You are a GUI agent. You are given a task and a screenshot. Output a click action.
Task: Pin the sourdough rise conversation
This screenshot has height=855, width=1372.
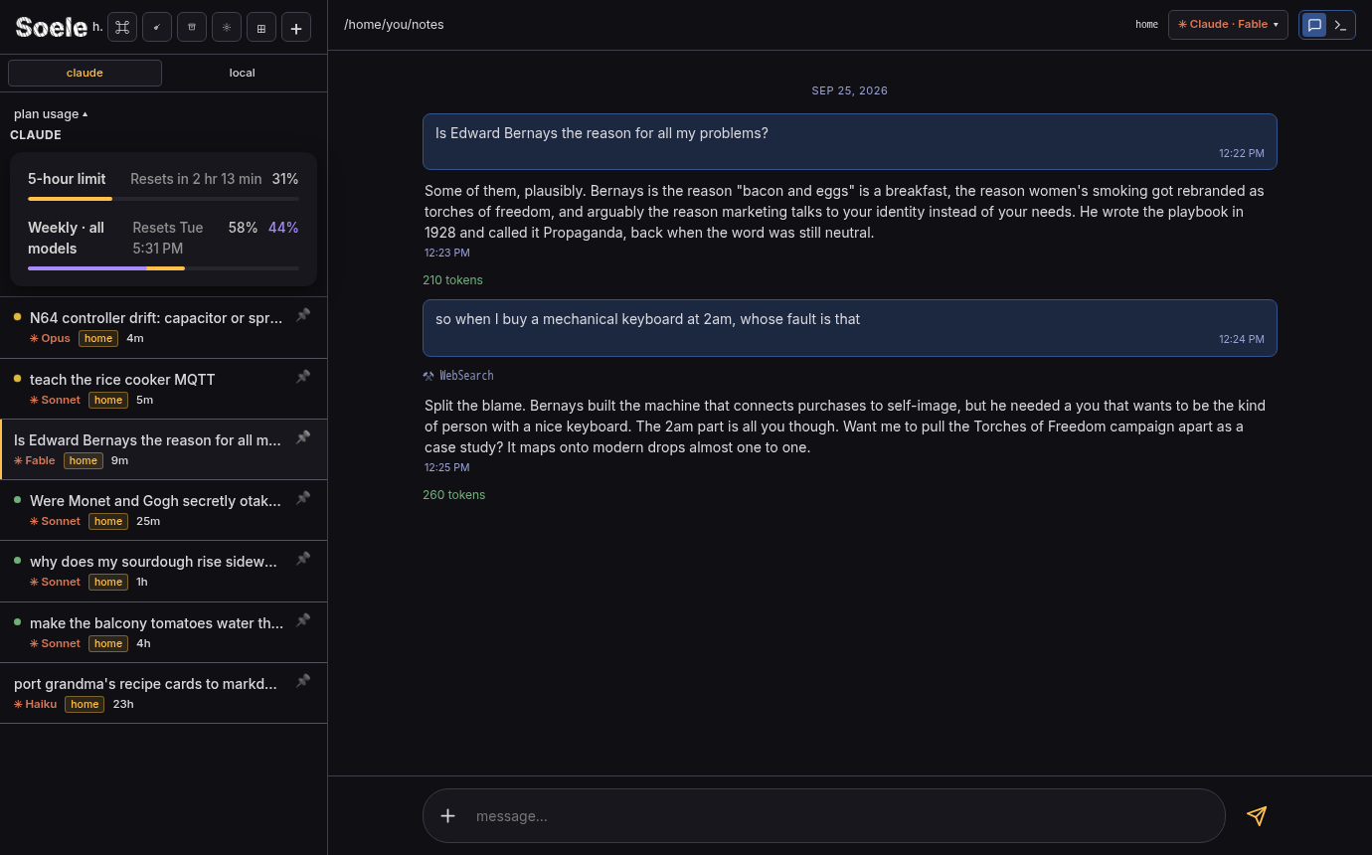(303, 558)
